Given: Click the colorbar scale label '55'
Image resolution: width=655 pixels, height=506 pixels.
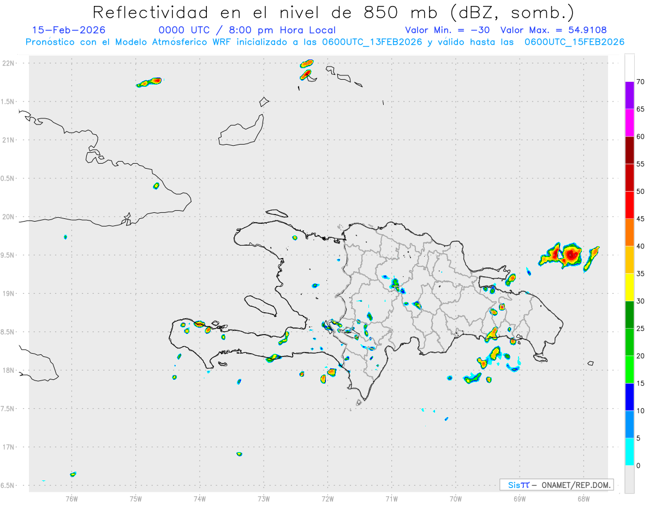Looking at the screenshot, I should tap(641, 164).
